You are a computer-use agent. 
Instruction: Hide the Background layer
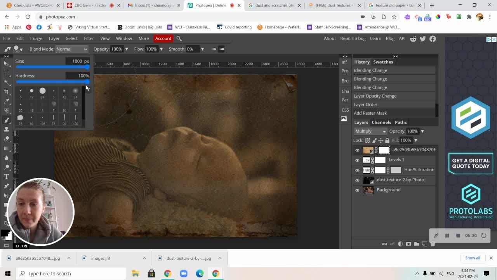click(x=357, y=190)
